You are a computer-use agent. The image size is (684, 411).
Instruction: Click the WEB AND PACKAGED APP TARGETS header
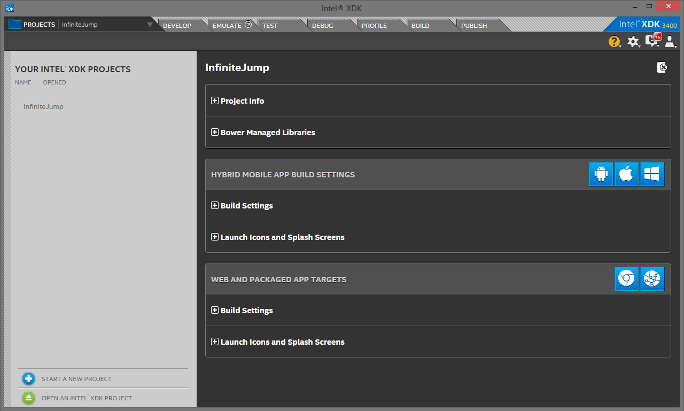coord(278,280)
